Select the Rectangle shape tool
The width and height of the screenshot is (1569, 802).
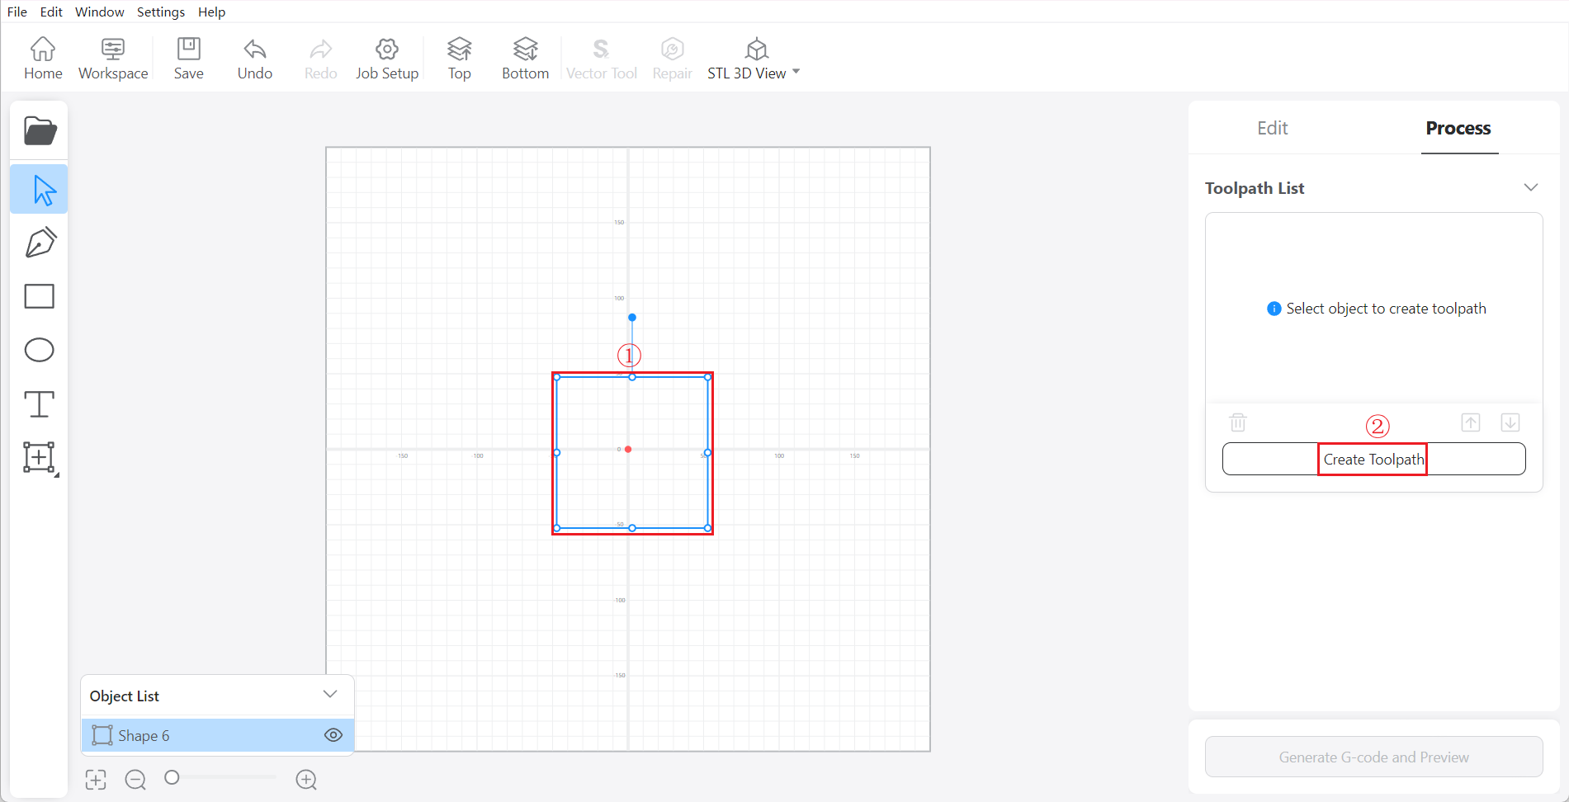[x=40, y=296]
